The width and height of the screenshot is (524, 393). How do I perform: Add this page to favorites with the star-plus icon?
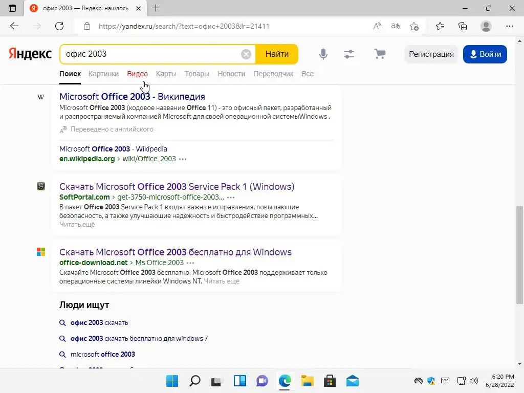[x=414, y=26]
